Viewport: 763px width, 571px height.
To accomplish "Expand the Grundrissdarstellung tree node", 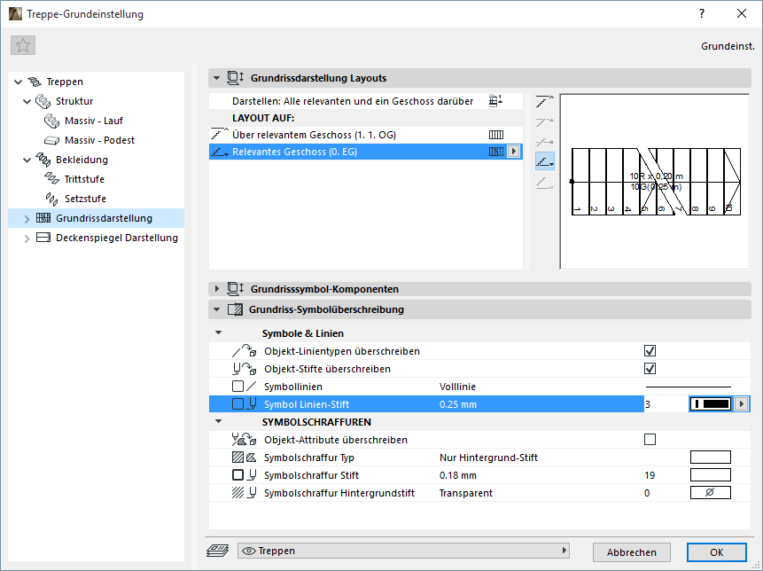I will click(x=27, y=219).
